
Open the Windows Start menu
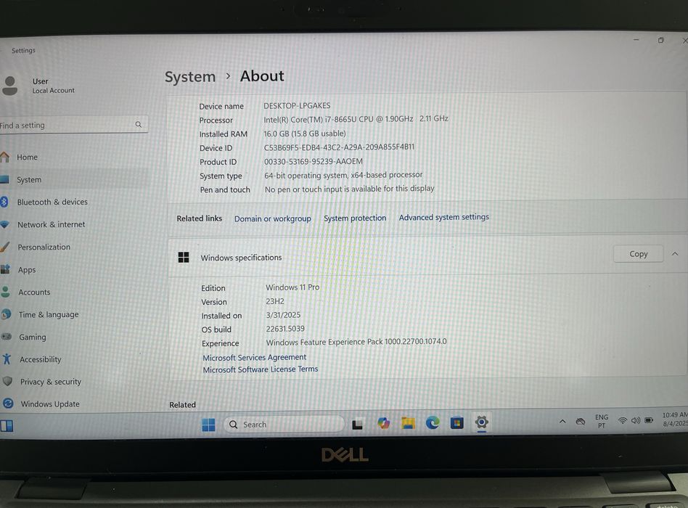coord(208,425)
